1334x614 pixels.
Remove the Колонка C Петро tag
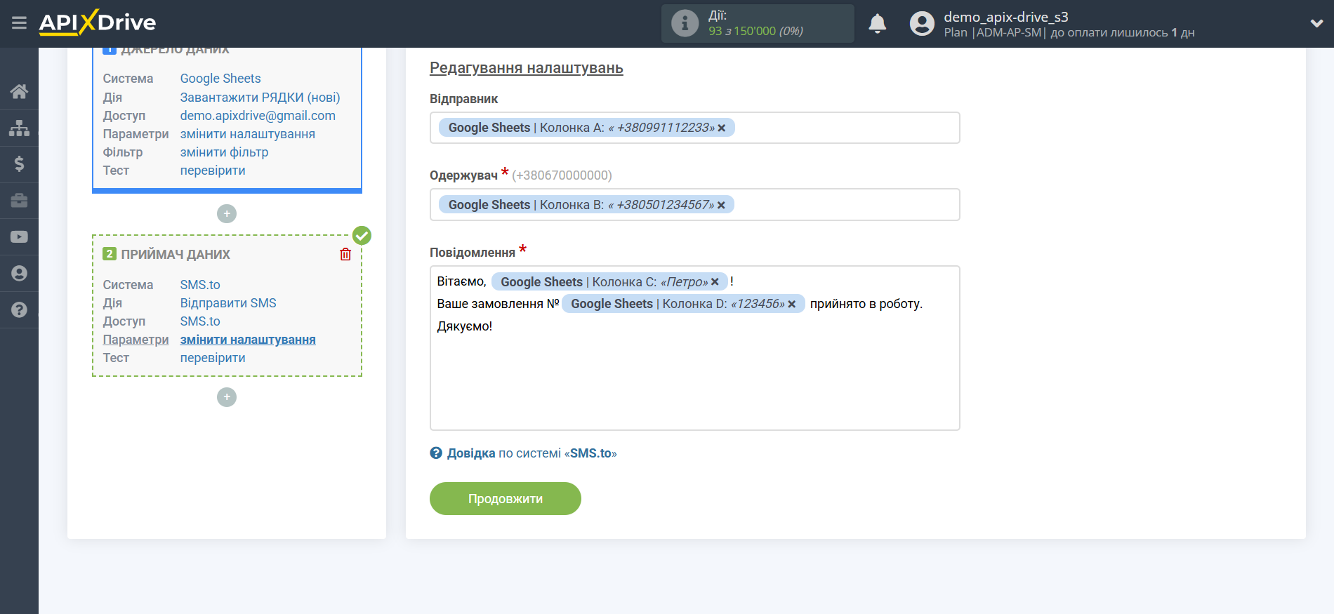(x=715, y=281)
